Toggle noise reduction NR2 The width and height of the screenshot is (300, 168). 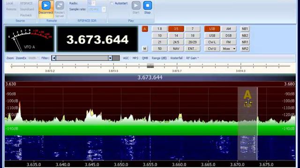click(245, 49)
